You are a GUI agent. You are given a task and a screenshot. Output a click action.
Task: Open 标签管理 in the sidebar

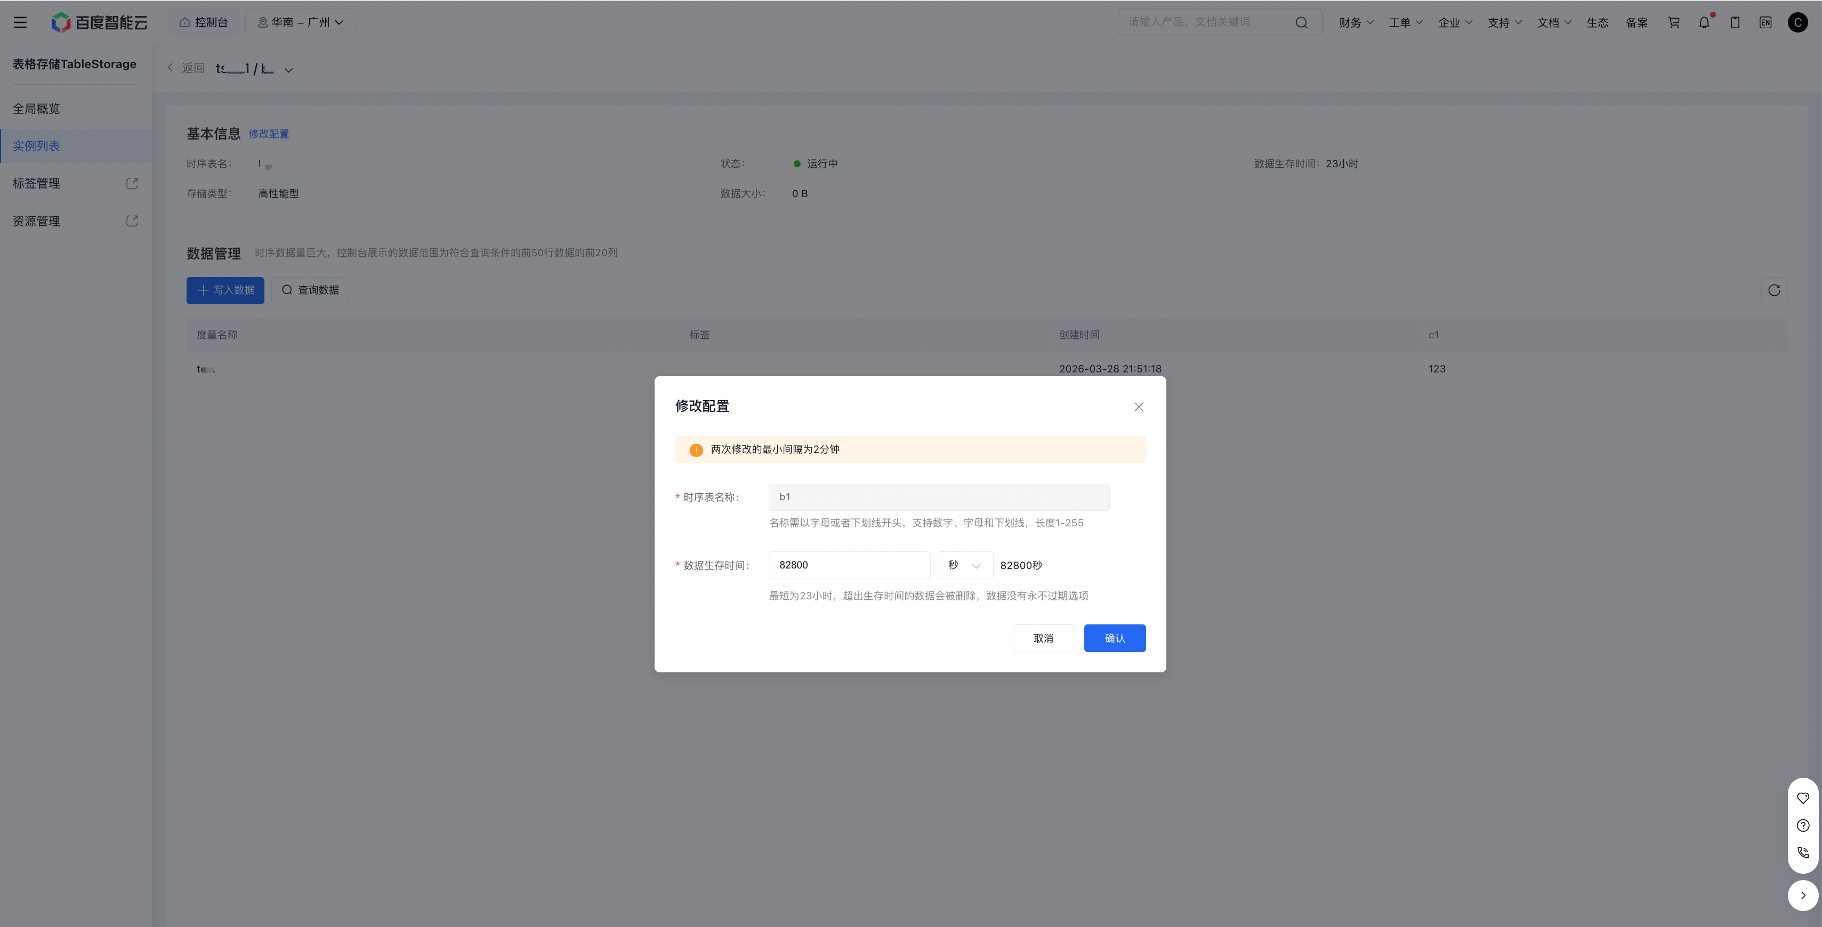click(37, 184)
